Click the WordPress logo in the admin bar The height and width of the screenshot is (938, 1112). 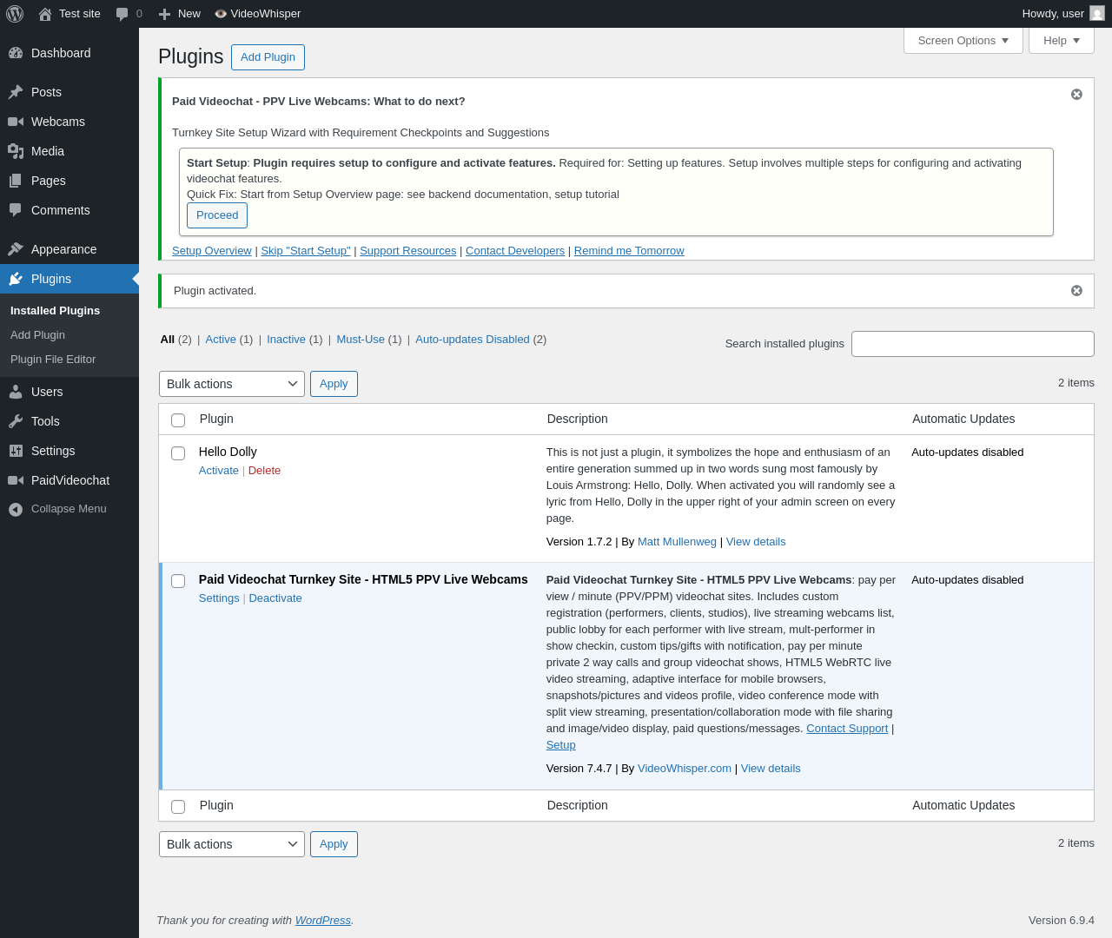point(15,14)
